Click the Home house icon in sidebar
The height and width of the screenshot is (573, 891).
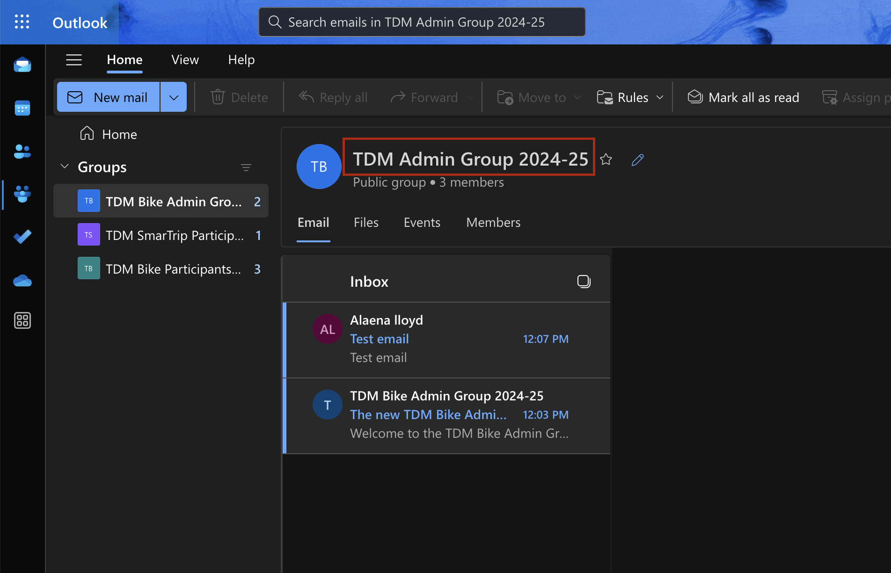[87, 134]
